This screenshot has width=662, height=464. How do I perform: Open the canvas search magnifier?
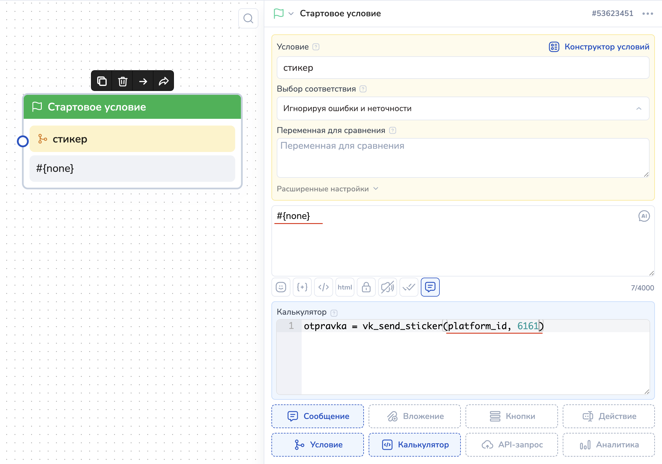tap(248, 19)
